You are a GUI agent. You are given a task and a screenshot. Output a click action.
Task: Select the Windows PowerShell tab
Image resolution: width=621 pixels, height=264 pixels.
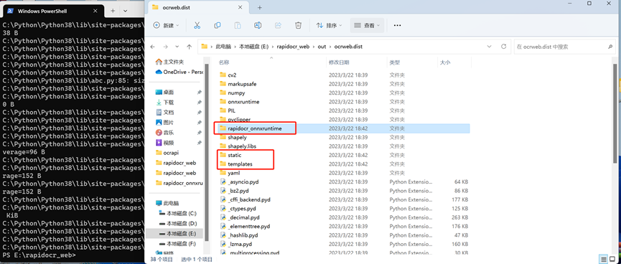[52, 11]
